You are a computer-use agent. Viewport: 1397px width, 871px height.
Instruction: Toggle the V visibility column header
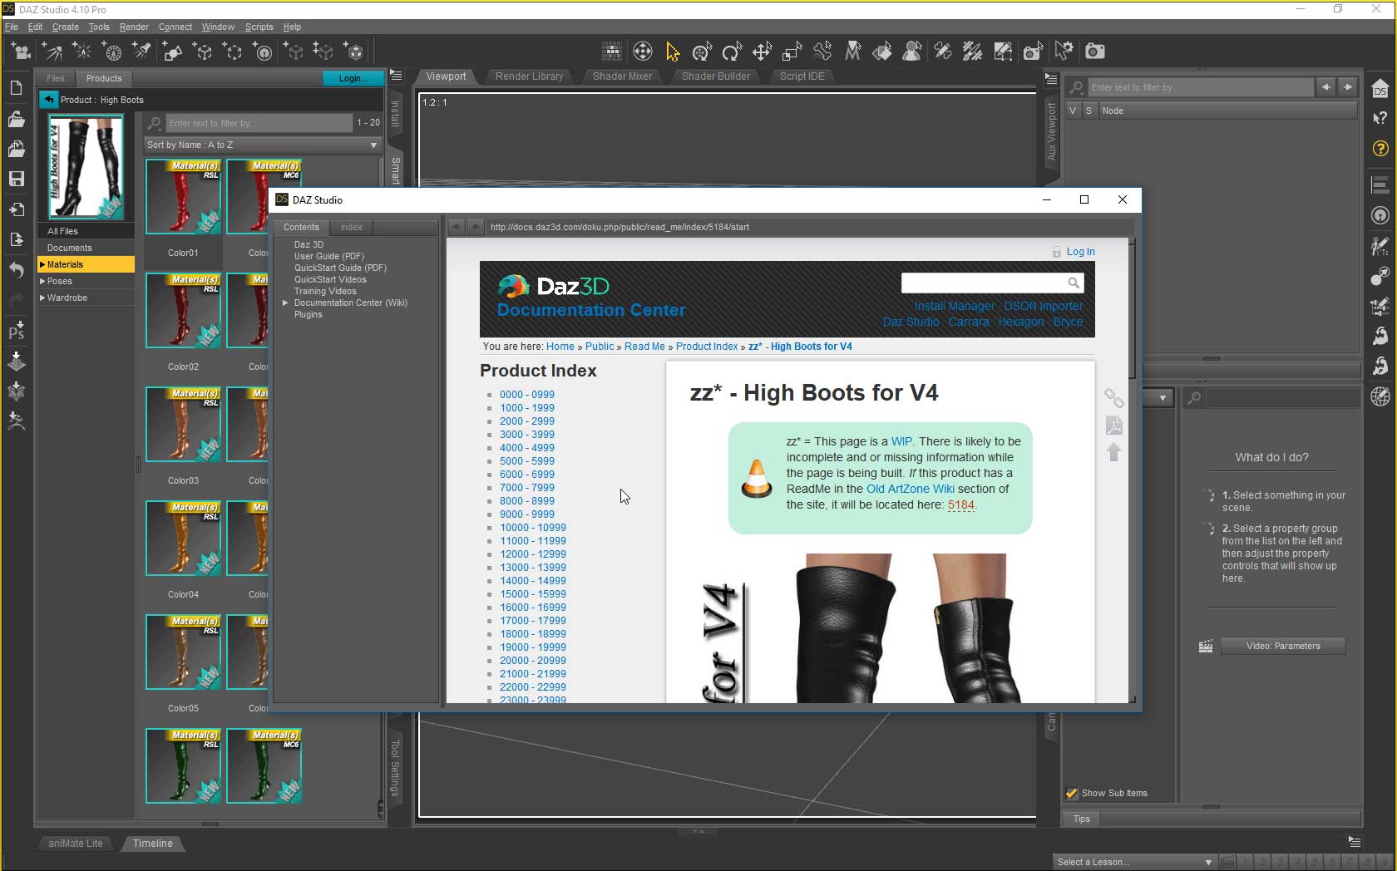1073,111
